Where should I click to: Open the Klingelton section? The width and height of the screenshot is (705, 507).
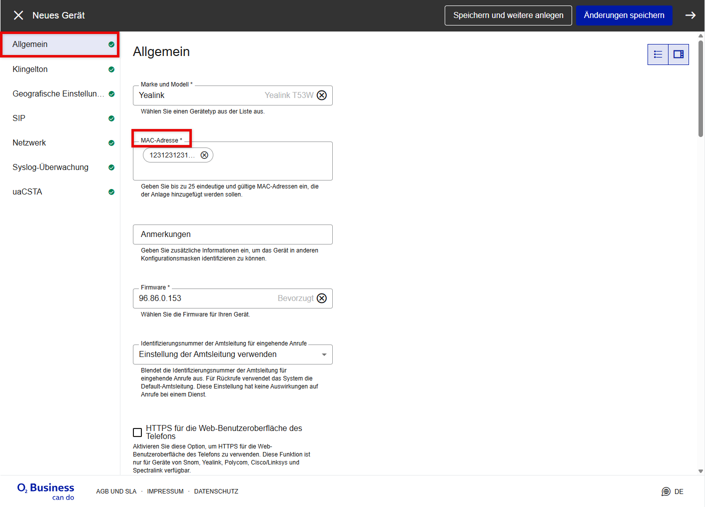click(x=30, y=69)
